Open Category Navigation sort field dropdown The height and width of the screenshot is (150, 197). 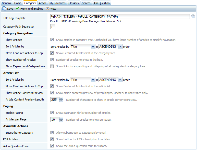click(93, 47)
